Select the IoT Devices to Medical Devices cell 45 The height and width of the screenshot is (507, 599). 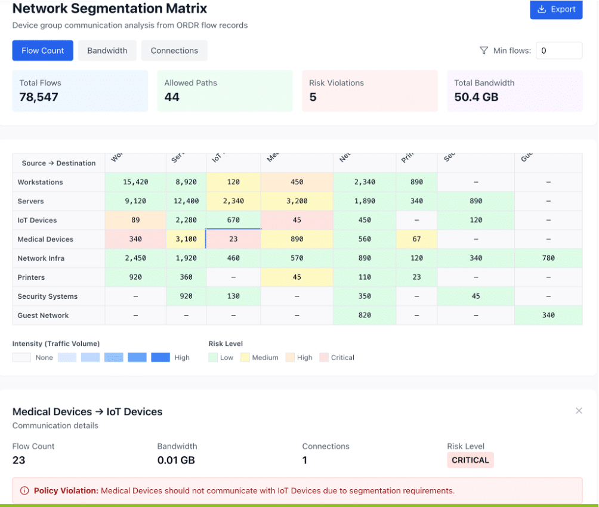coord(297,220)
